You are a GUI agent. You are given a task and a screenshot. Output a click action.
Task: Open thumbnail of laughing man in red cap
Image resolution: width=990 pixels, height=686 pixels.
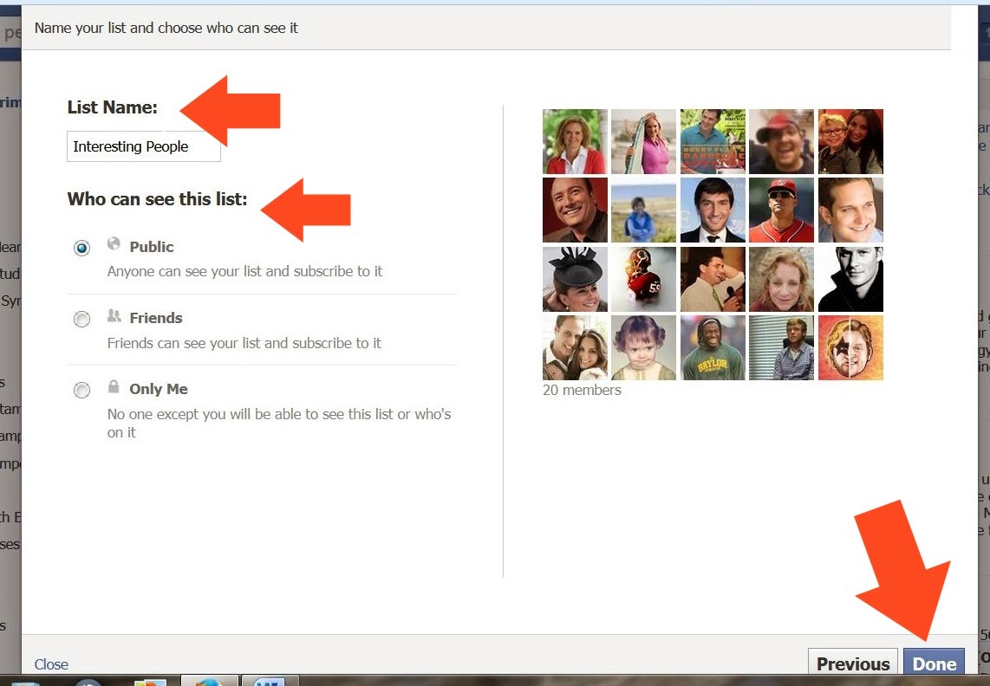(x=782, y=141)
